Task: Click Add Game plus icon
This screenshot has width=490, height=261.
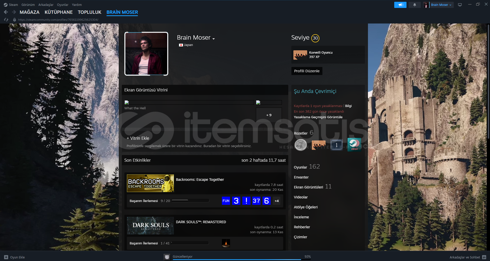Action: [x=6, y=257]
